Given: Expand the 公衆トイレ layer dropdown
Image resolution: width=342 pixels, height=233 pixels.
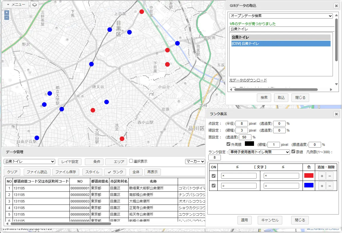Looking at the screenshot, I should click(x=29, y=162).
